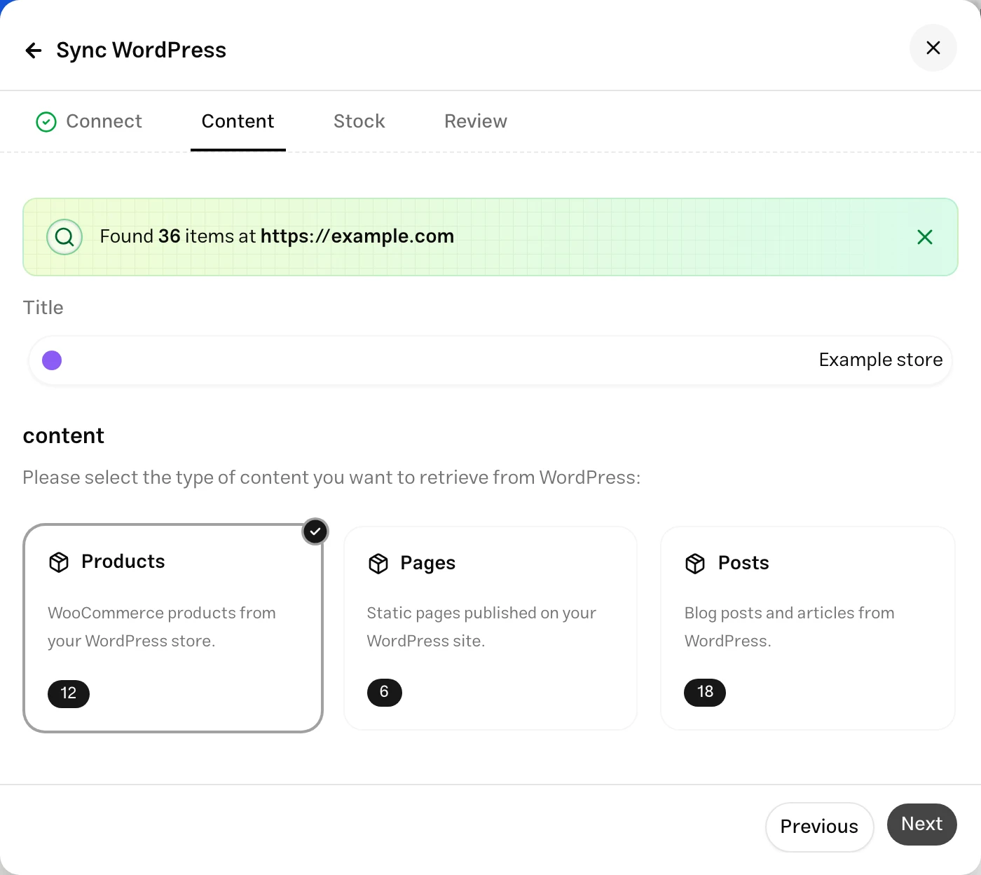Click the 18 count badge on Posts
The height and width of the screenshot is (875, 981).
click(705, 692)
